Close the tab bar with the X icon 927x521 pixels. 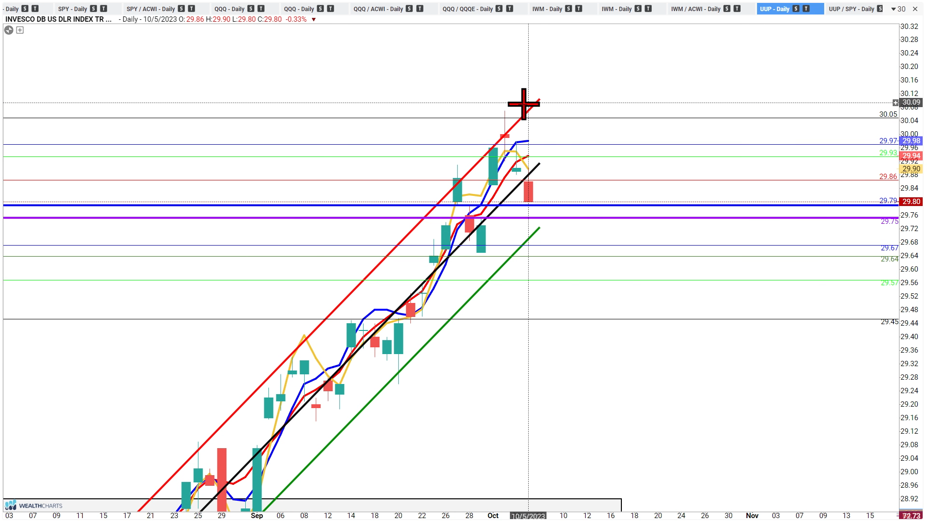coord(916,9)
